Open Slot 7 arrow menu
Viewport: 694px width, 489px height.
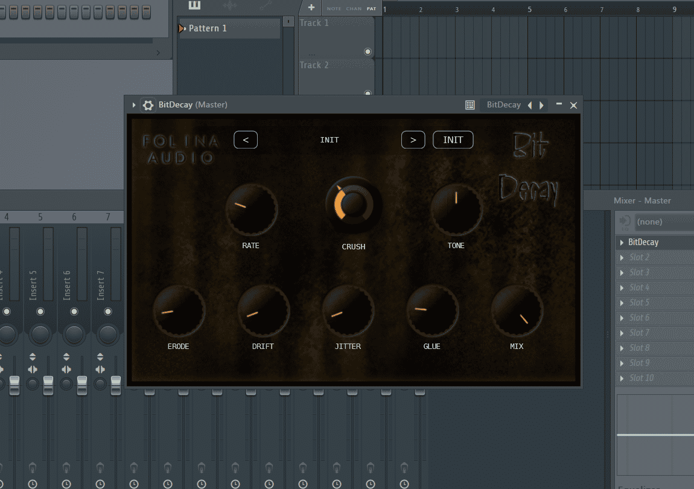pos(622,333)
